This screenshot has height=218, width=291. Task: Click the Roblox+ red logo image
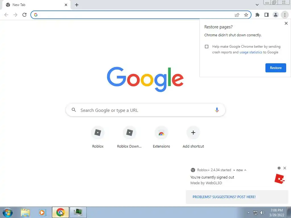[x=280, y=179]
